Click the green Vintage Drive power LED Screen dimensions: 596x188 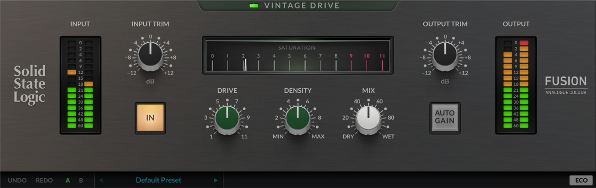coord(254,6)
